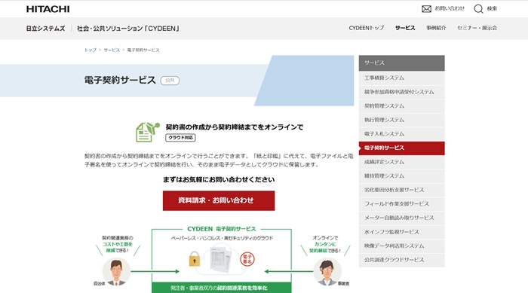The height and width of the screenshot is (293, 528).
Task: Open フィールド作業支援サービス in sidebar
Action: [x=402, y=204]
